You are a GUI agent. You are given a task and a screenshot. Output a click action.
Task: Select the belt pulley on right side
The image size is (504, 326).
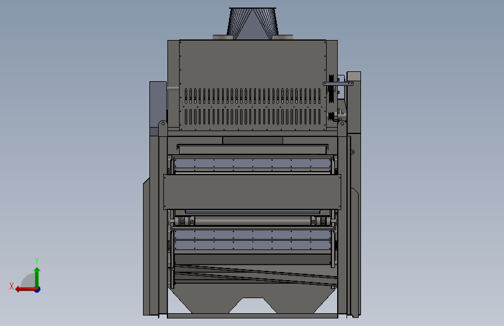coord(331,88)
